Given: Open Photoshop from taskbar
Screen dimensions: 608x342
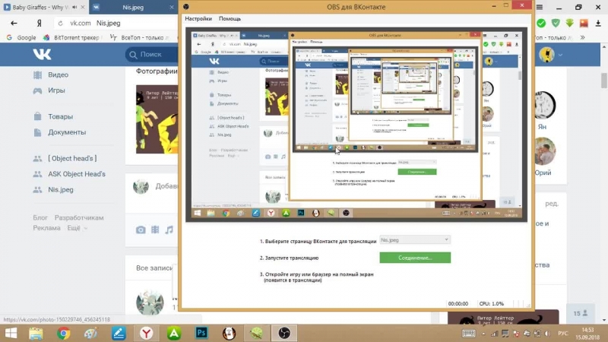Looking at the screenshot, I should (x=201, y=333).
